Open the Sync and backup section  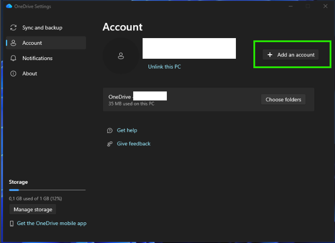[x=46, y=27]
